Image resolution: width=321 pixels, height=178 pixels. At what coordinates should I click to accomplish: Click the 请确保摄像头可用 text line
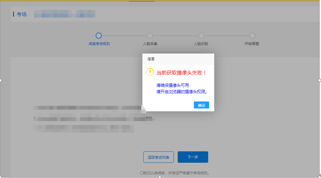click(x=173, y=85)
